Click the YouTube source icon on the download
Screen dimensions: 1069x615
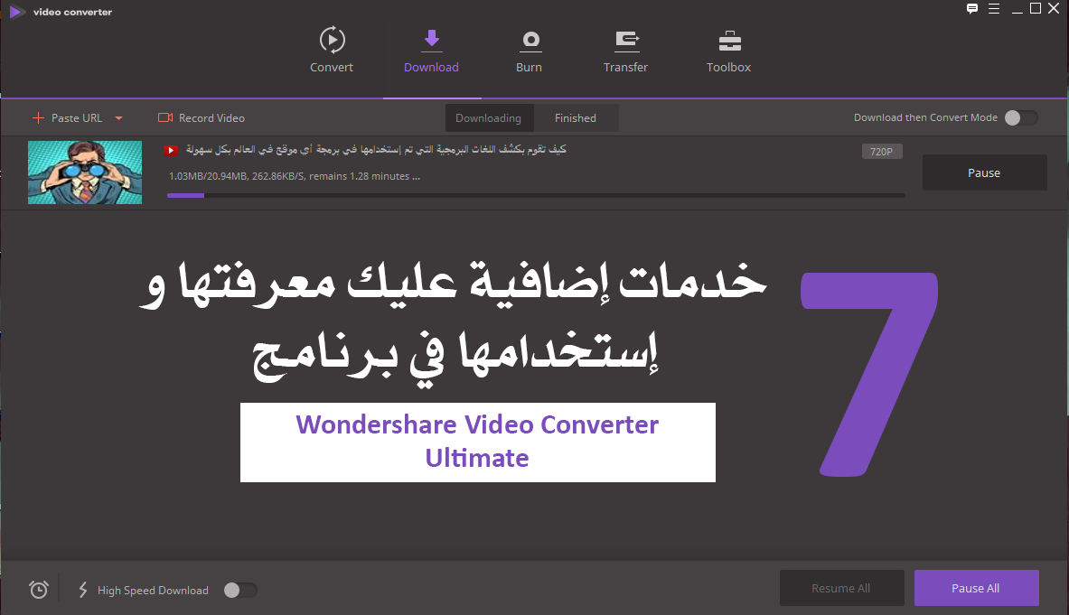tap(171, 151)
